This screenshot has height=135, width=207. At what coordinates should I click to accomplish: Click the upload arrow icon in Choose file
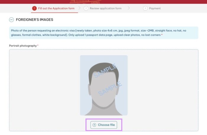point(94,125)
